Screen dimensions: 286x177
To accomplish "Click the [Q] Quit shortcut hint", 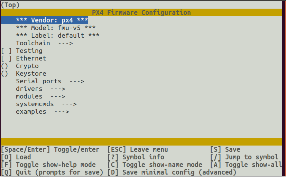I will tap(52, 173).
